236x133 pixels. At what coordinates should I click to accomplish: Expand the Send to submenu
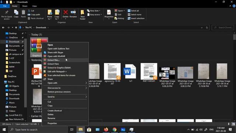click(x=65, y=97)
